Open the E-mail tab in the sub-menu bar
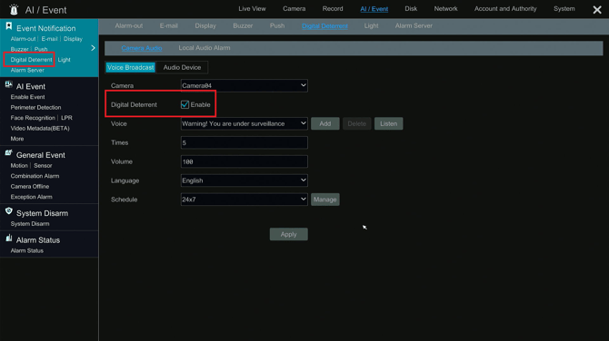Image resolution: width=609 pixels, height=341 pixels. [x=168, y=26]
